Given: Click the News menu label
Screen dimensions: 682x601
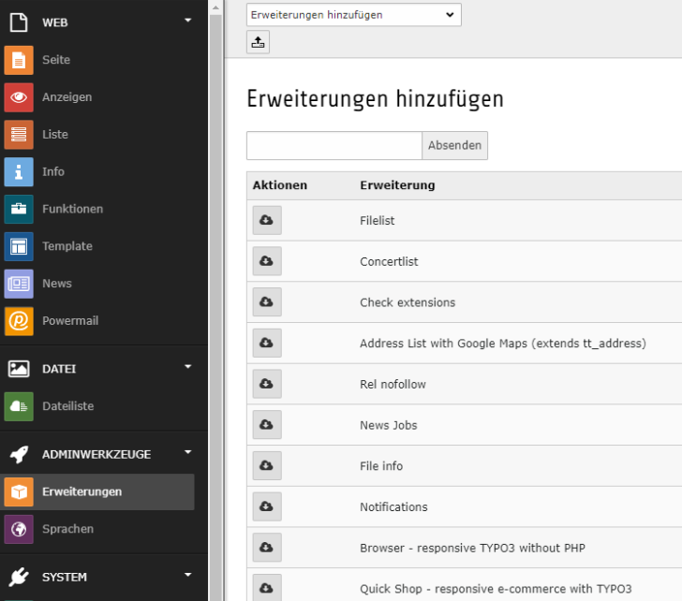Looking at the screenshot, I should tap(57, 284).
